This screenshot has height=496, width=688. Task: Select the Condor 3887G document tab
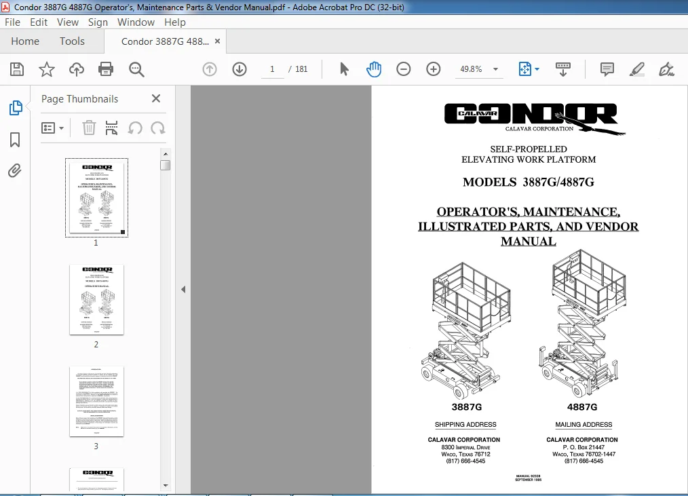(x=165, y=41)
